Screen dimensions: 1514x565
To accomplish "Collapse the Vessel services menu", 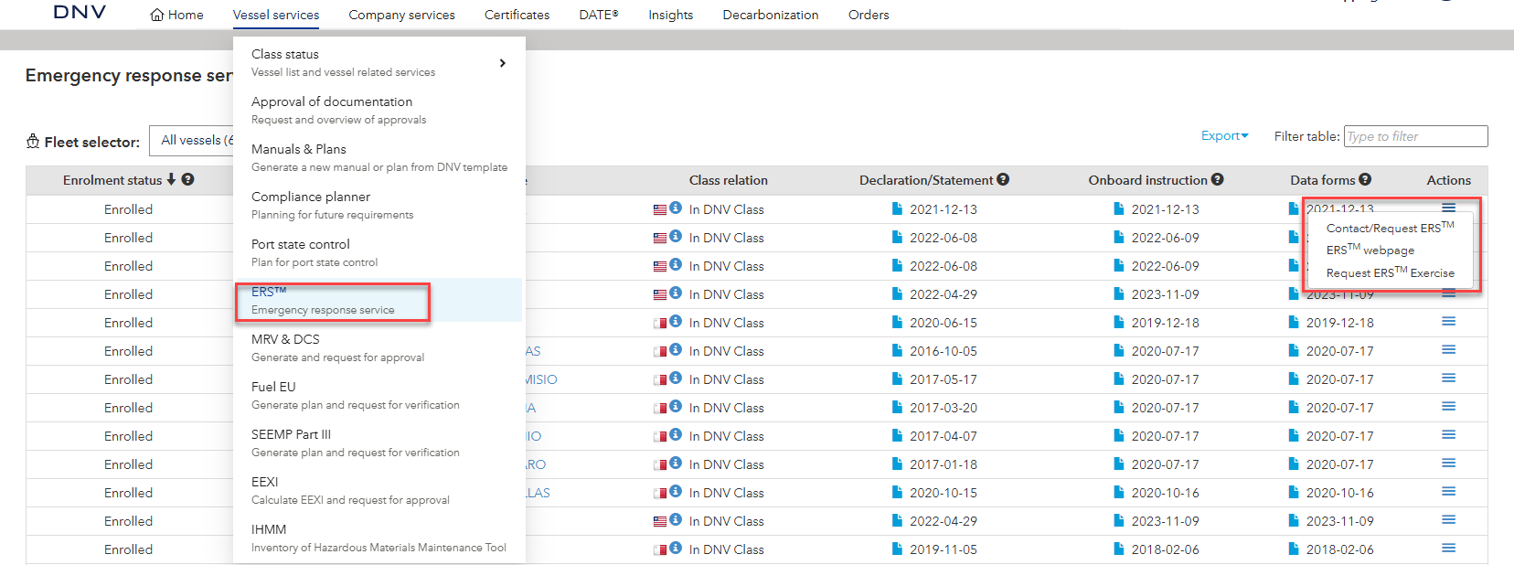I will pos(276,15).
